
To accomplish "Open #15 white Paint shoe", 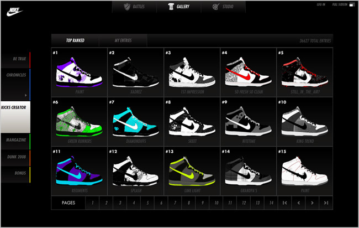I will point(304,171).
